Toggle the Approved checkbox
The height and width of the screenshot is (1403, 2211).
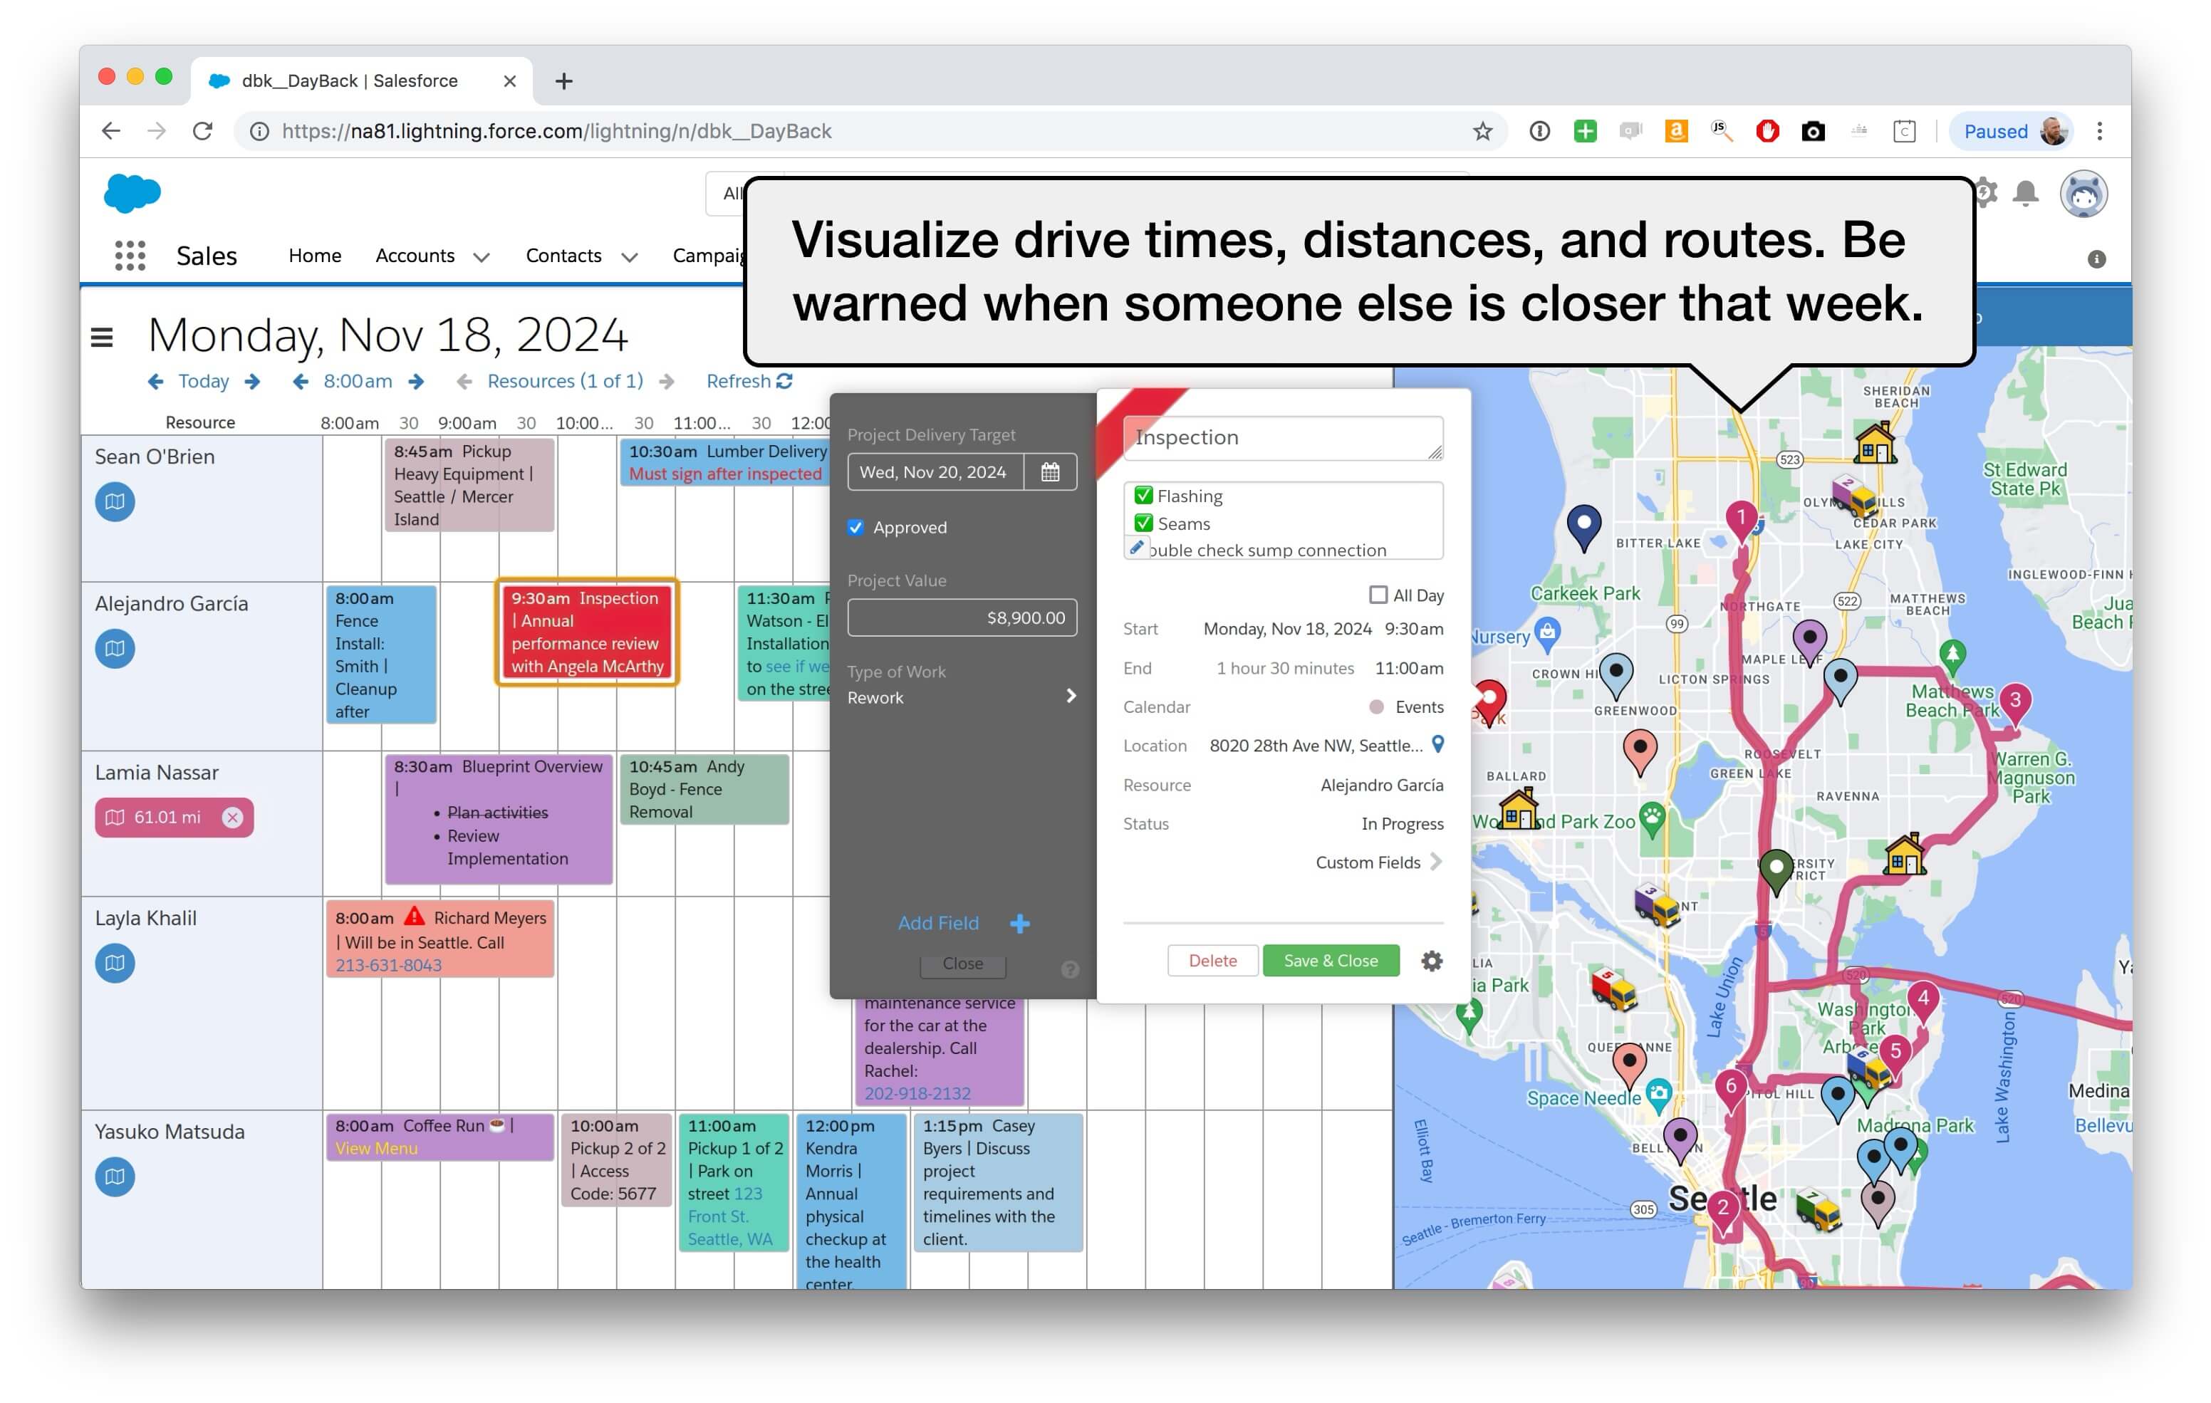(855, 527)
